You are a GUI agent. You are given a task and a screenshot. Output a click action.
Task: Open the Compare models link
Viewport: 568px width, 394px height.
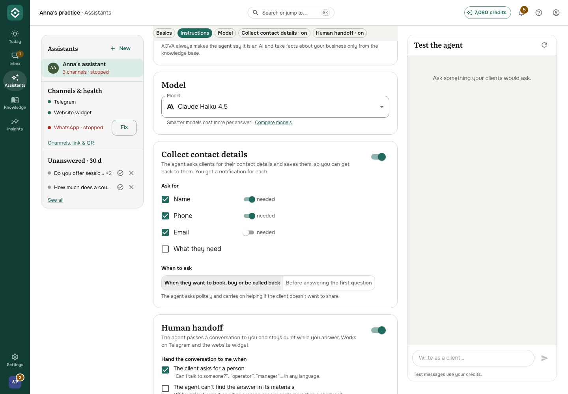[273, 123]
